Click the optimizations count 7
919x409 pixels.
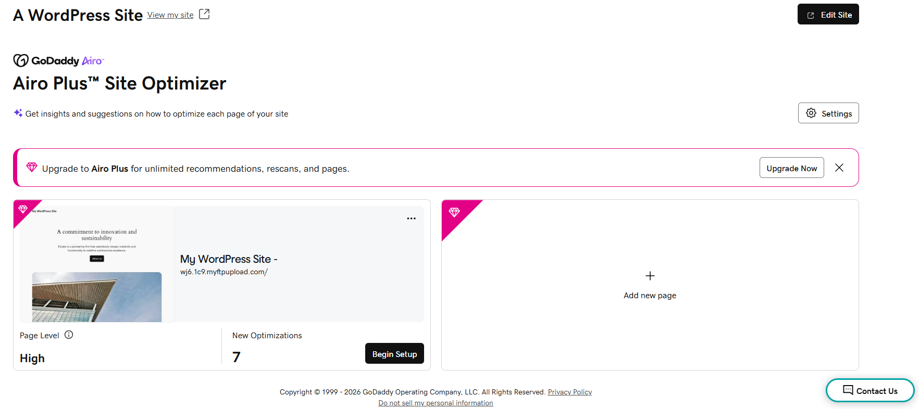237,357
